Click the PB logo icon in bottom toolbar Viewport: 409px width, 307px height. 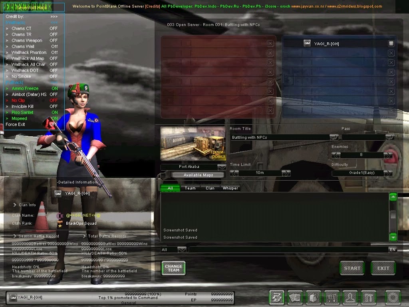(x=276, y=297)
